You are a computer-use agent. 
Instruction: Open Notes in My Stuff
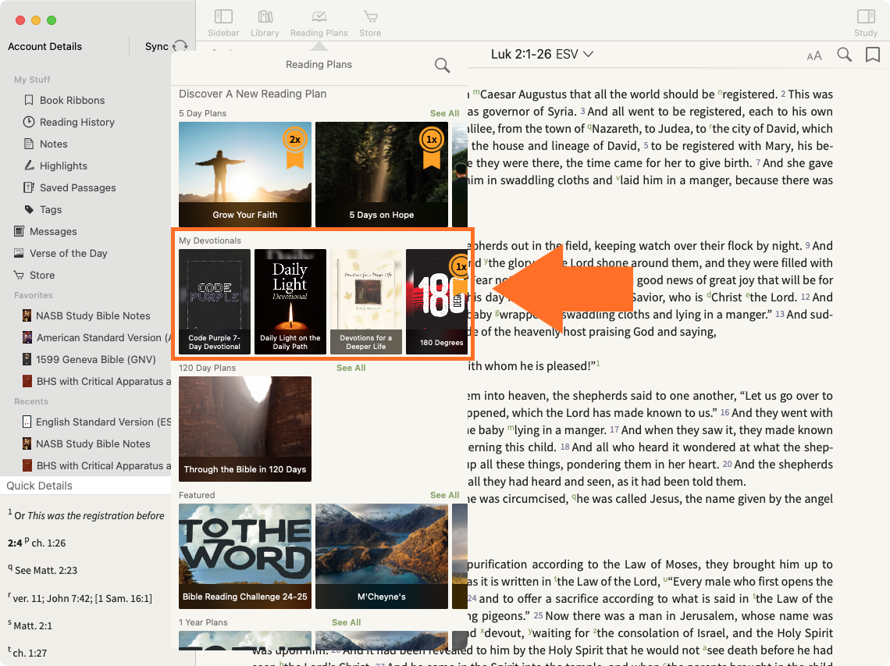coord(53,144)
